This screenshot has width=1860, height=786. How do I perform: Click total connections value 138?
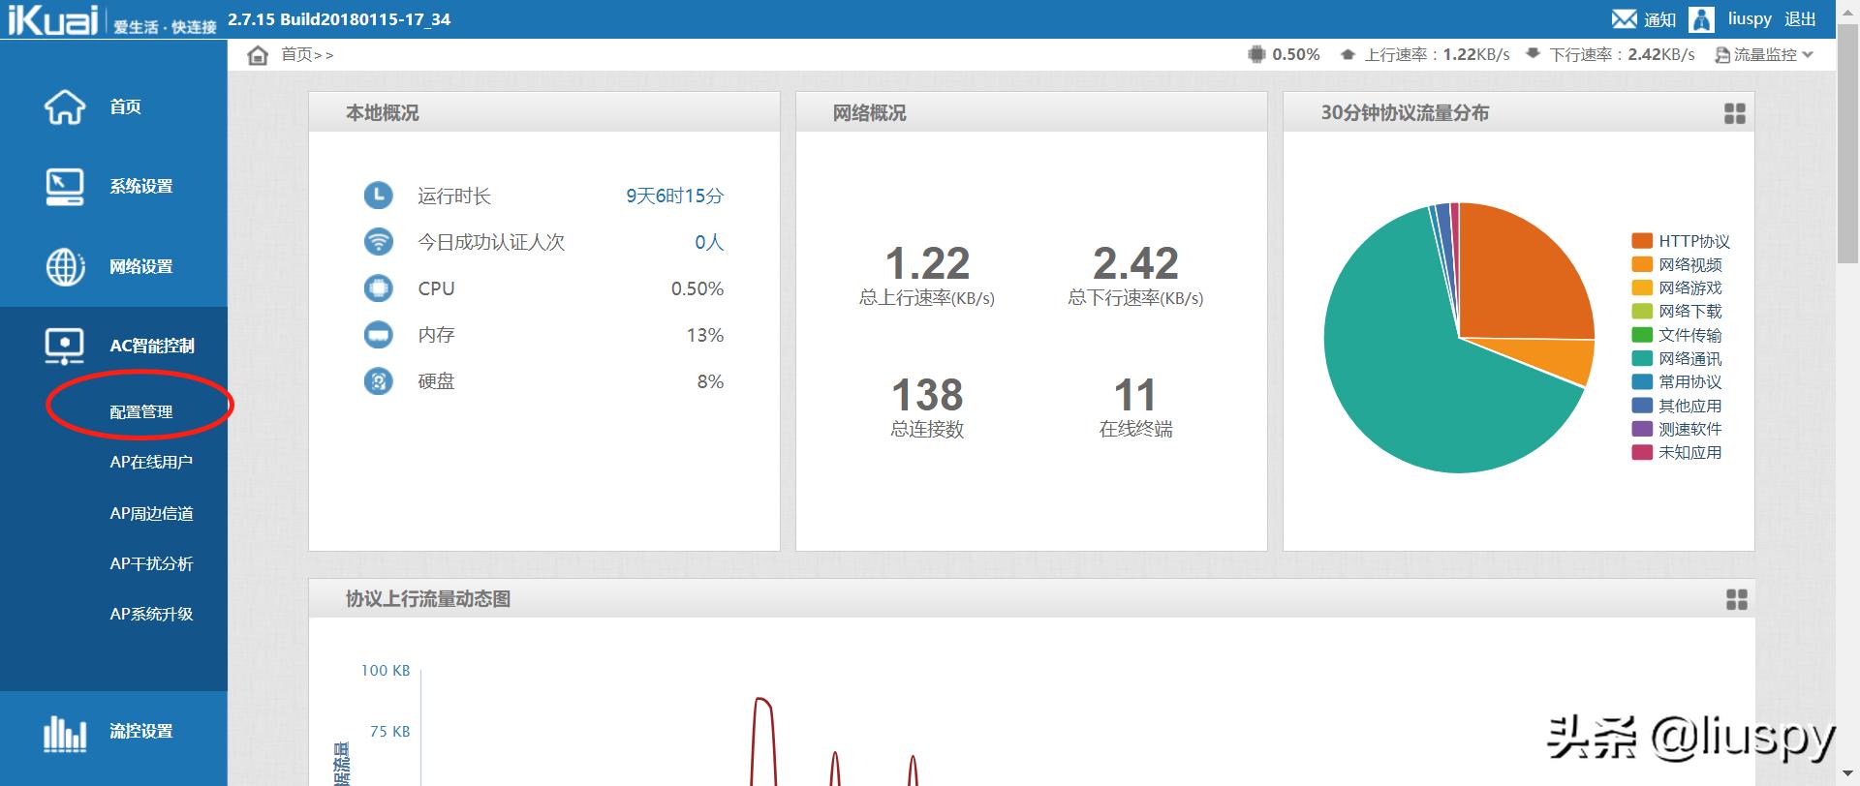point(927,395)
